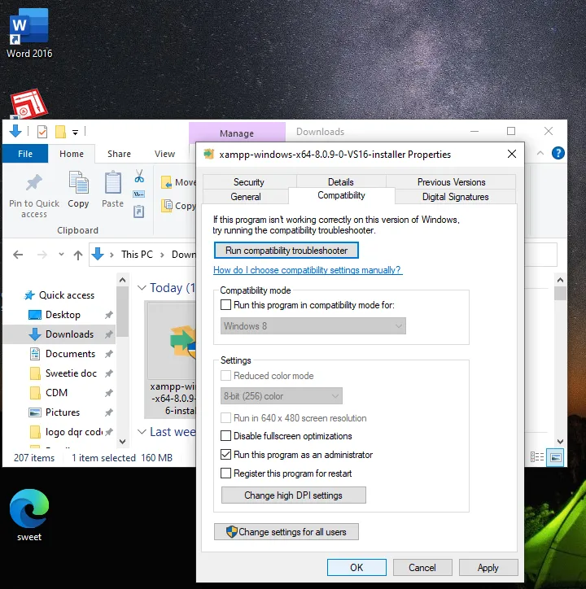Click the Properties checkmark quick access icon
This screenshot has height=589, width=586.
(42, 132)
